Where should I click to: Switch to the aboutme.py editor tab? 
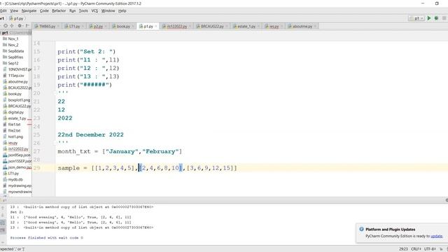click(x=302, y=27)
